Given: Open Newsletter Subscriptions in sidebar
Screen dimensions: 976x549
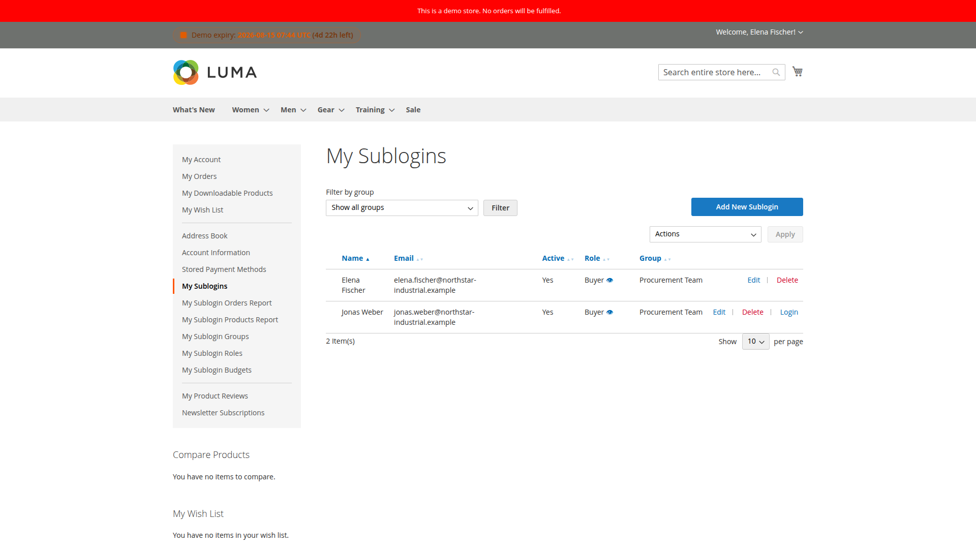Looking at the screenshot, I should pyautogui.click(x=223, y=413).
